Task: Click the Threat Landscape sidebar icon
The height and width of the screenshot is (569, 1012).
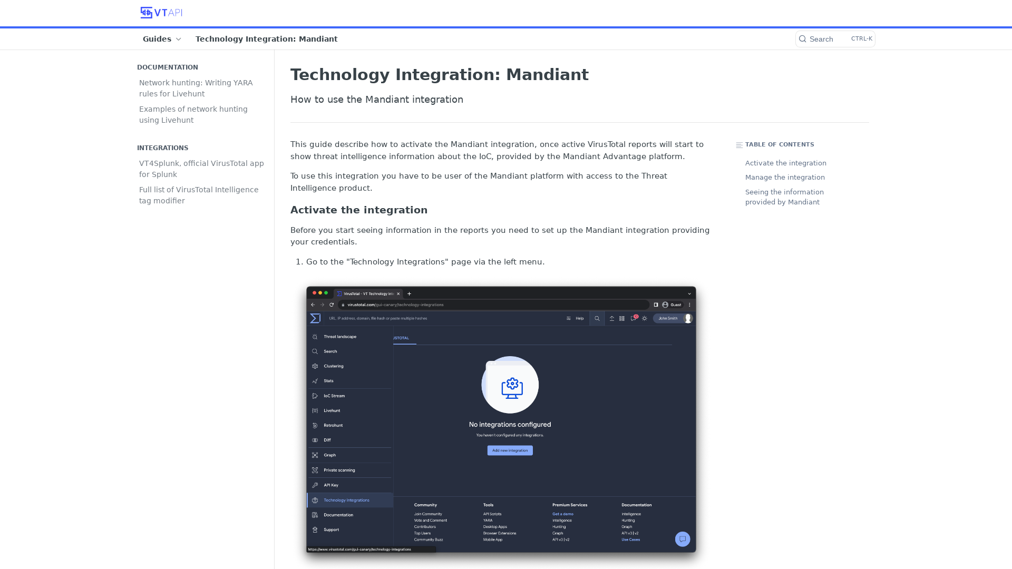Action: [x=316, y=336]
